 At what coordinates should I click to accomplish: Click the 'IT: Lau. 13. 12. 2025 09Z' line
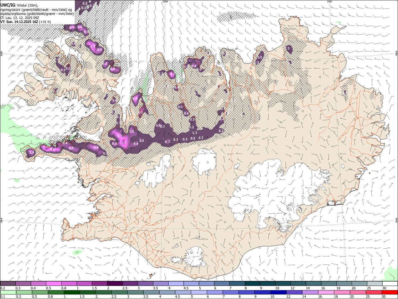[x=20, y=18]
